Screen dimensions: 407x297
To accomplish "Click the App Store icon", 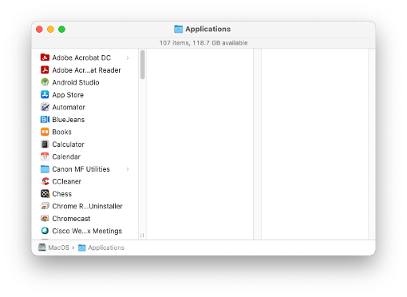I will point(45,94).
